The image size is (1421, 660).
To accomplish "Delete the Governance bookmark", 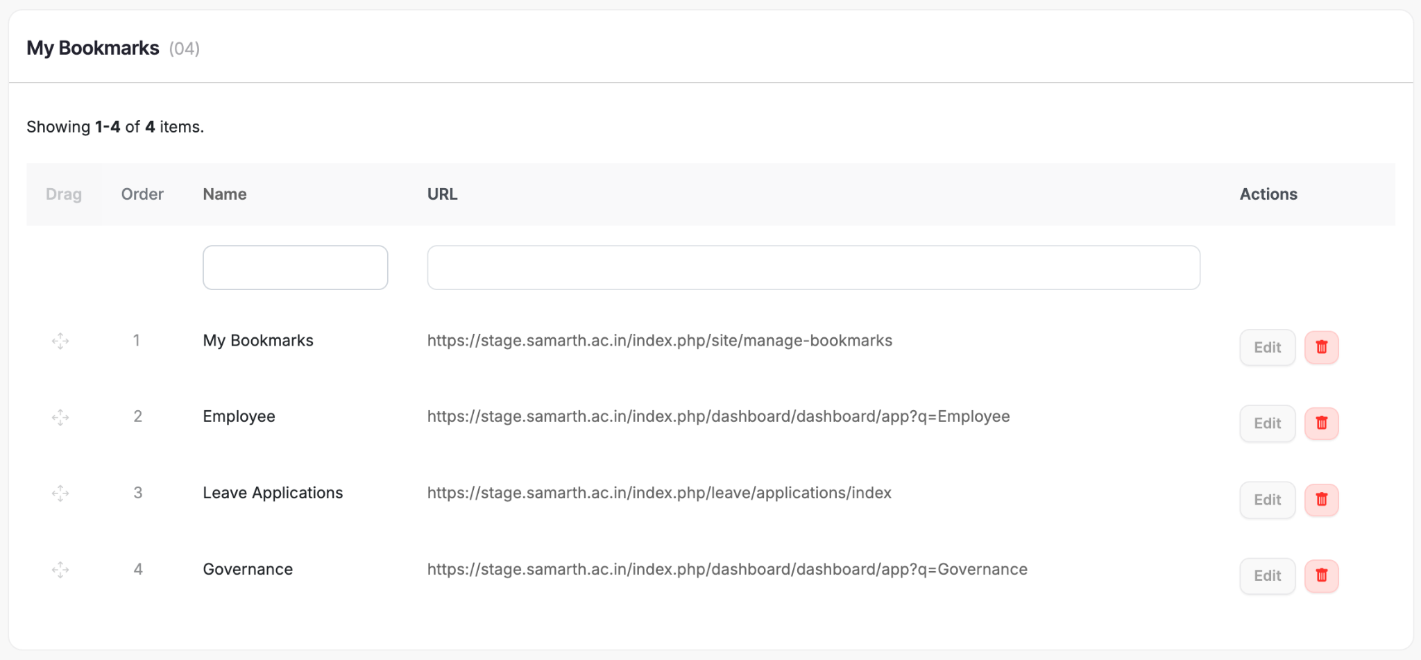I will point(1321,576).
